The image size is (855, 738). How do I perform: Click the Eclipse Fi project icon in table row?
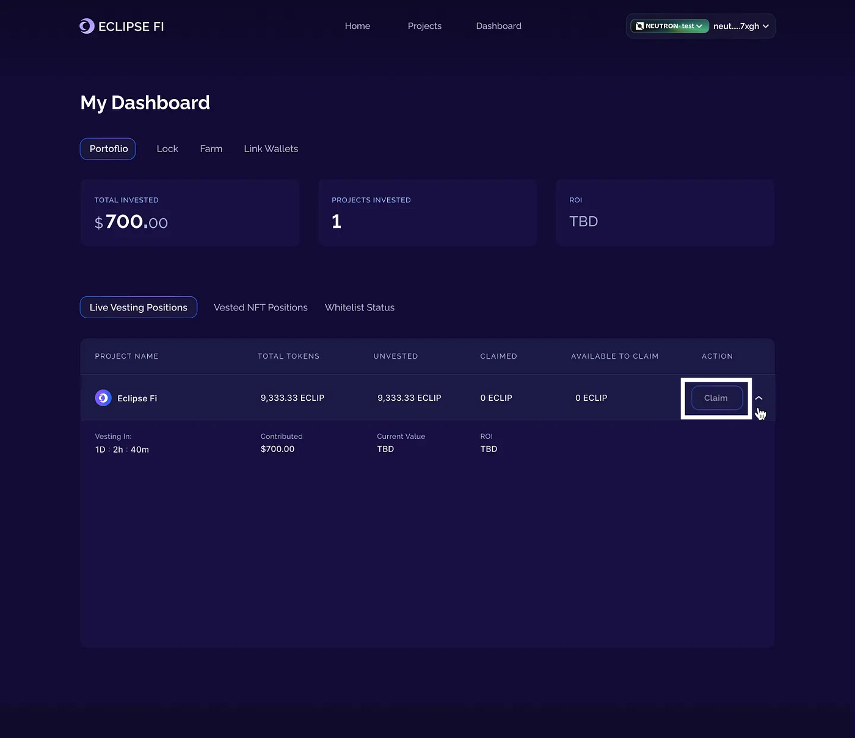click(103, 398)
